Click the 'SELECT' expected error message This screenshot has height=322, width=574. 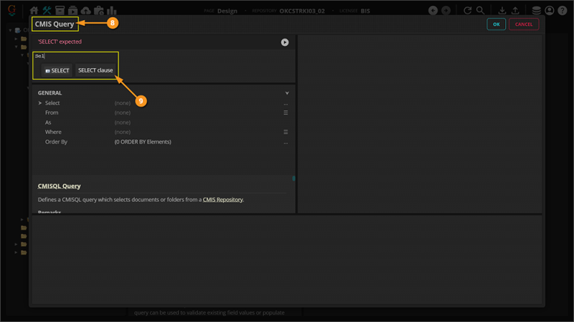coord(60,42)
